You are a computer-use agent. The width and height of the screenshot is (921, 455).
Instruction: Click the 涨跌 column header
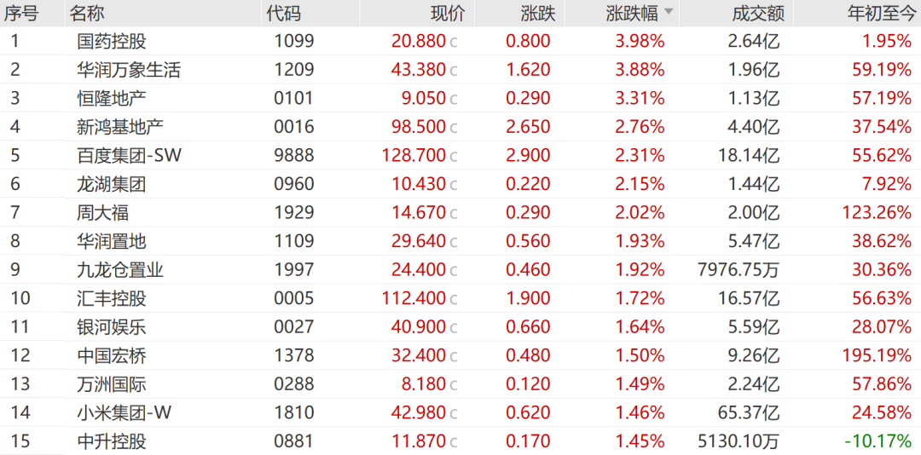(538, 13)
